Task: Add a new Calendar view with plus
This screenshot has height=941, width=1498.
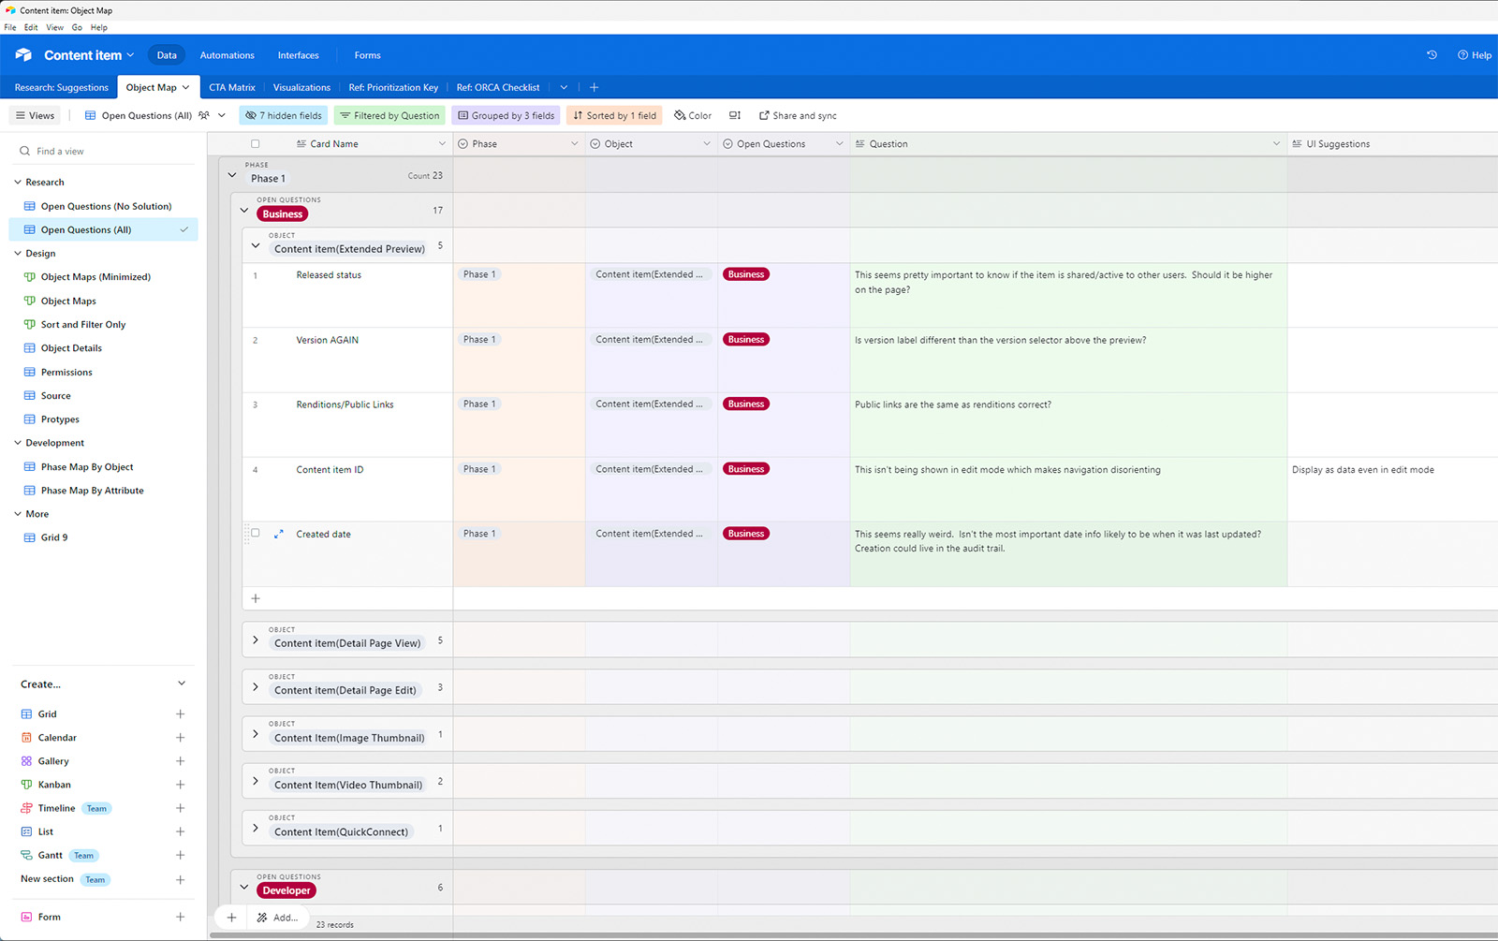Action: coord(180,737)
